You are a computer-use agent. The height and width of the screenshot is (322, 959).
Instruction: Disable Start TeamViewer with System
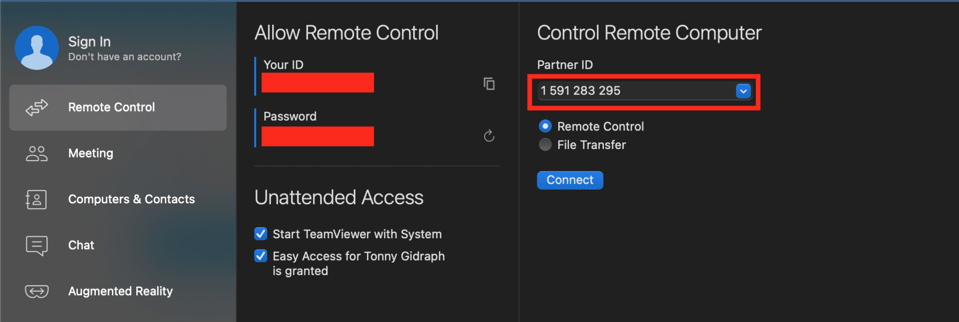pos(260,234)
